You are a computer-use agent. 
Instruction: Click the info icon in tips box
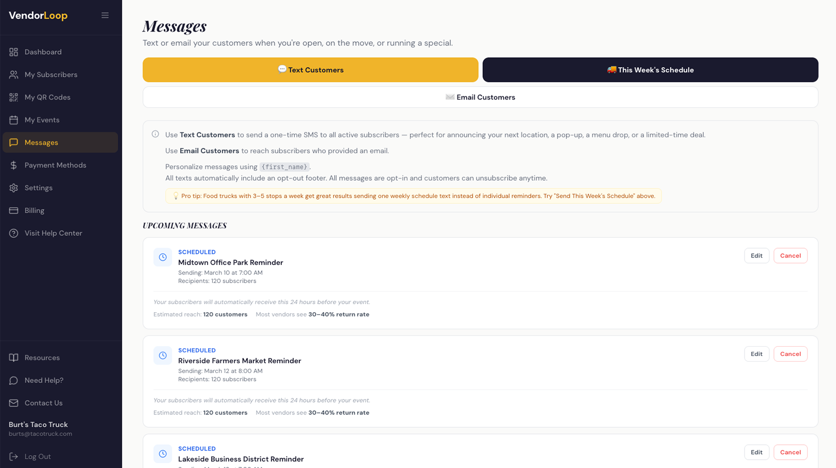tap(155, 134)
